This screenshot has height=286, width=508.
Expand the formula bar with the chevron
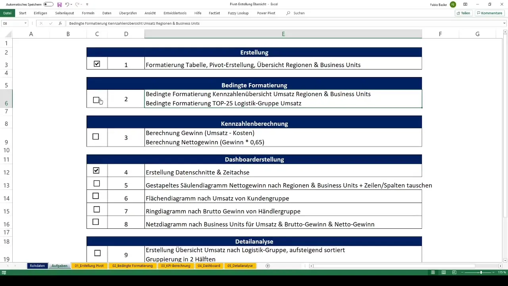point(504,23)
